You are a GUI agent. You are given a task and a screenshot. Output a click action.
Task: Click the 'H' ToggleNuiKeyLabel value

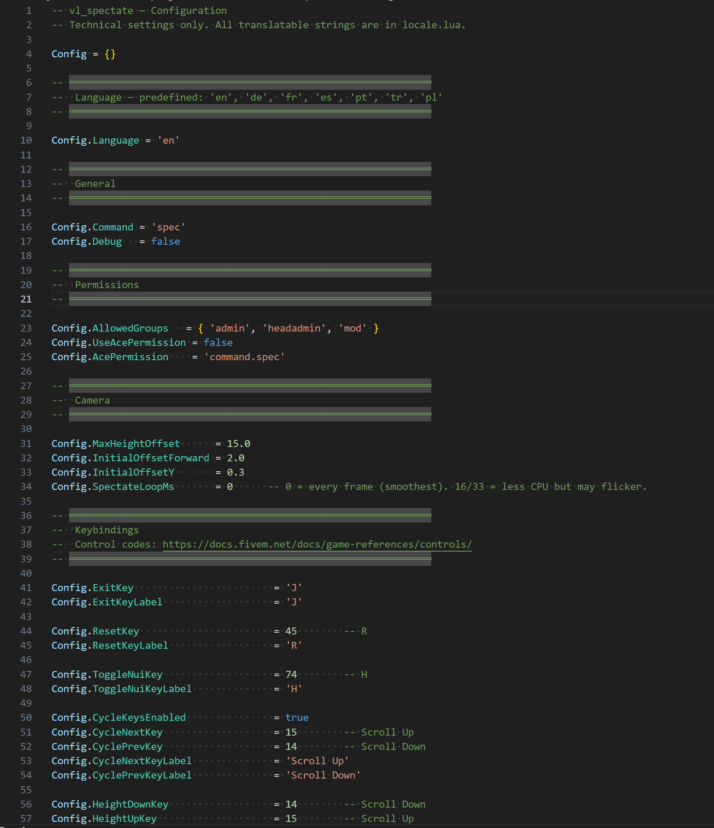pos(294,689)
